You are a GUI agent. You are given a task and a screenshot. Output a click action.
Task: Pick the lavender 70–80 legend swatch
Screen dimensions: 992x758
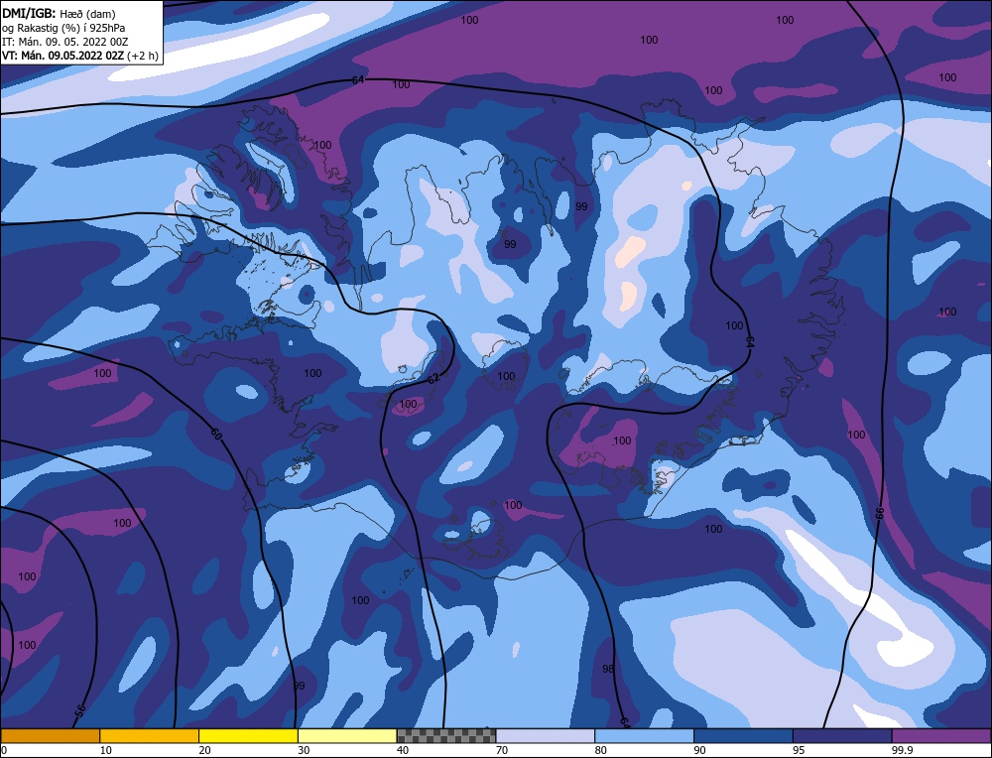pos(546,735)
